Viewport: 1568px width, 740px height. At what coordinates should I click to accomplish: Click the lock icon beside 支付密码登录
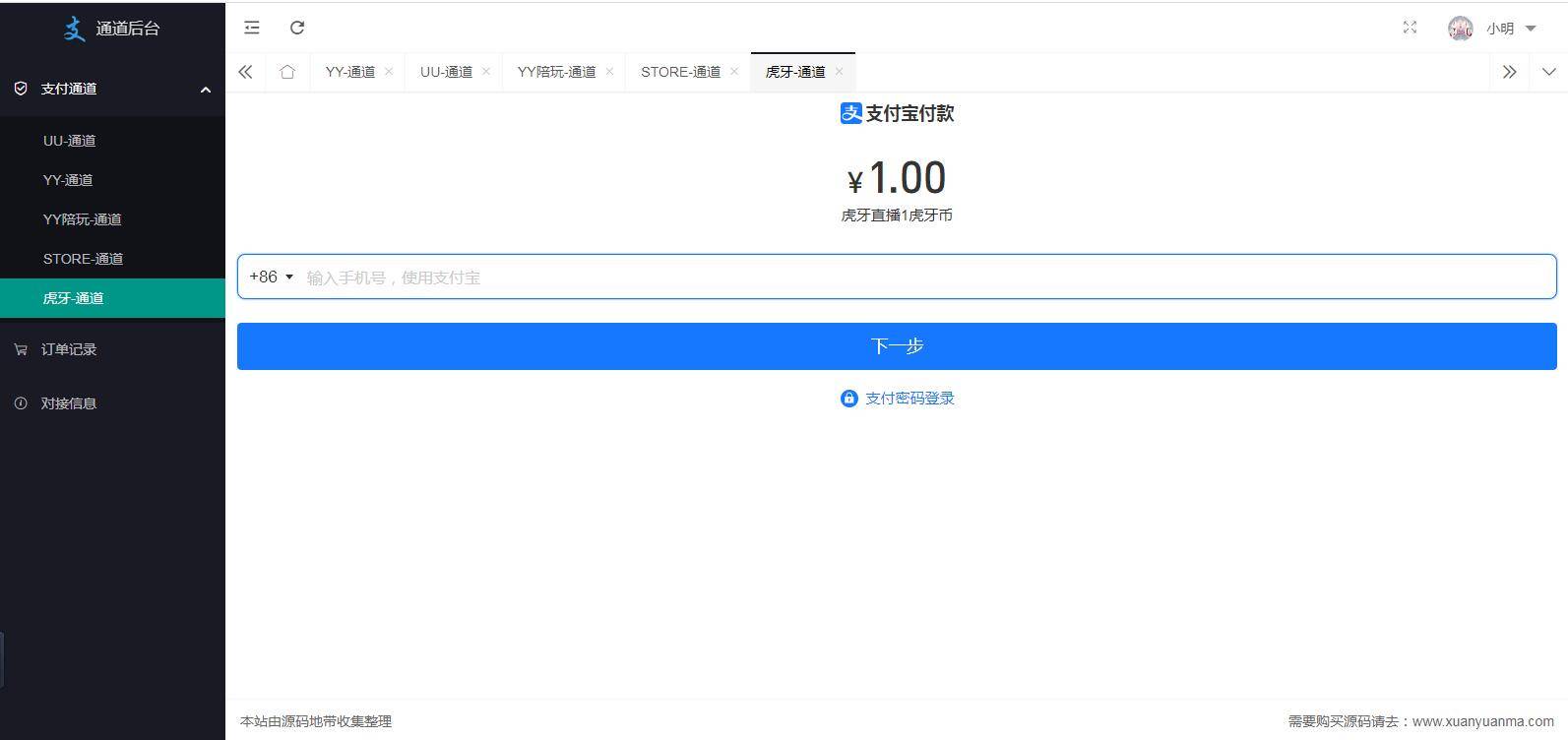(849, 399)
